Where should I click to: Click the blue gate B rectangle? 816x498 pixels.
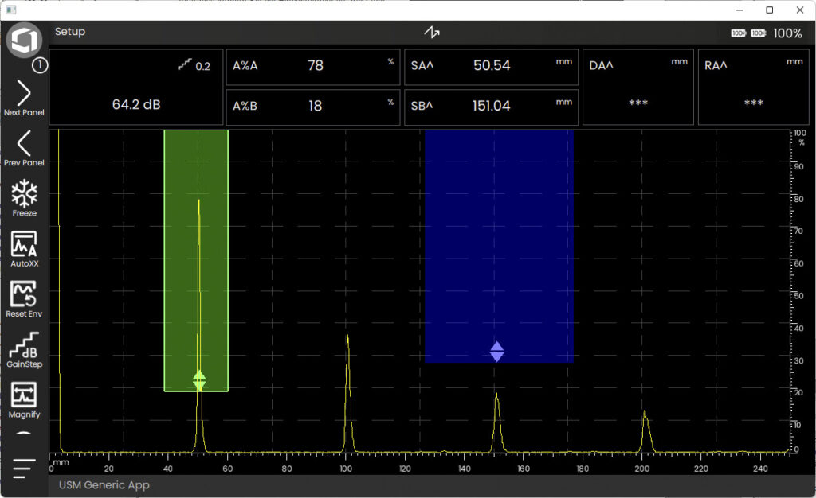pos(499,246)
